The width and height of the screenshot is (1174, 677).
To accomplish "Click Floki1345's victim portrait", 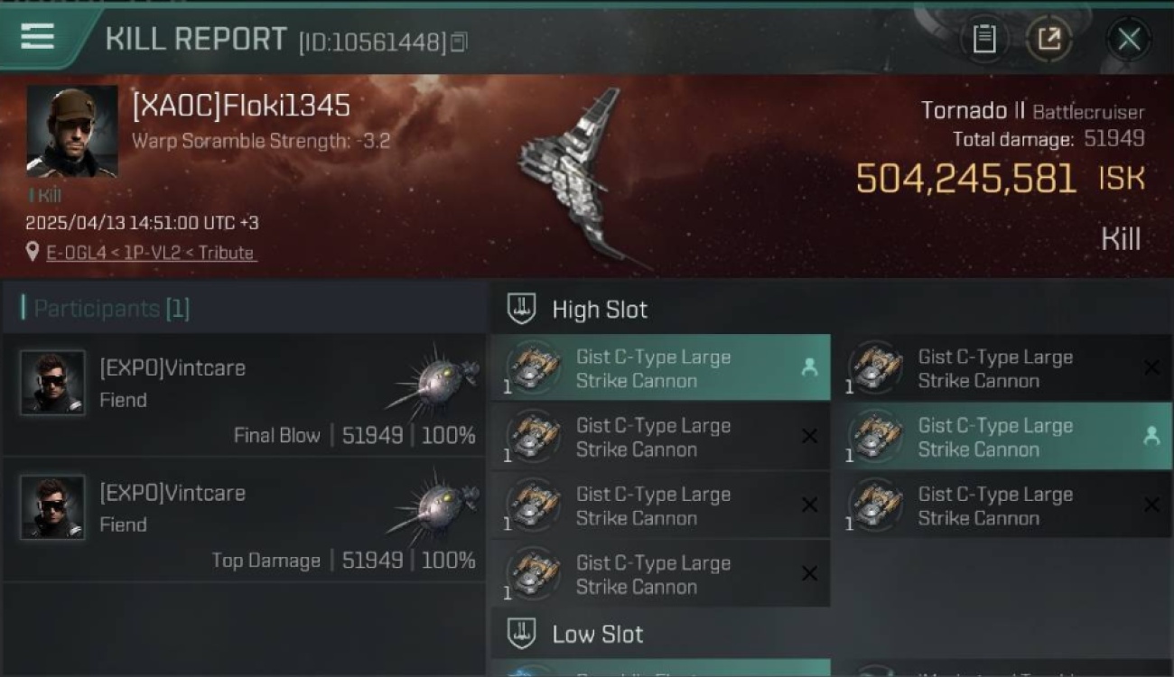I will tap(72, 131).
